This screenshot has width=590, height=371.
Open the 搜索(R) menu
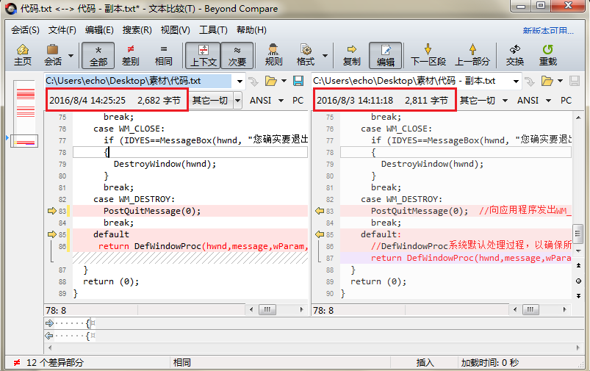coord(137,30)
